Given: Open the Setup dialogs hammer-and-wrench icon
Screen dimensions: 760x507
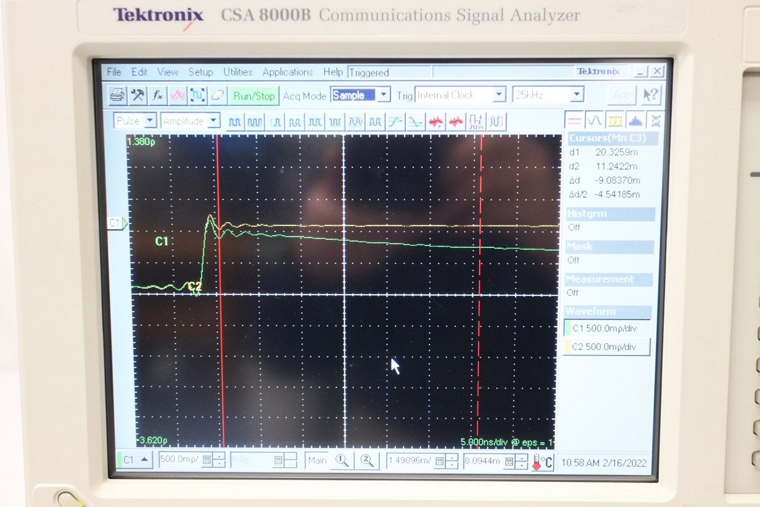Looking at the screenshot, I should click(x=137, y=96).
